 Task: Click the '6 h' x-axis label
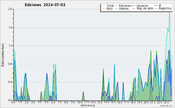53,102
